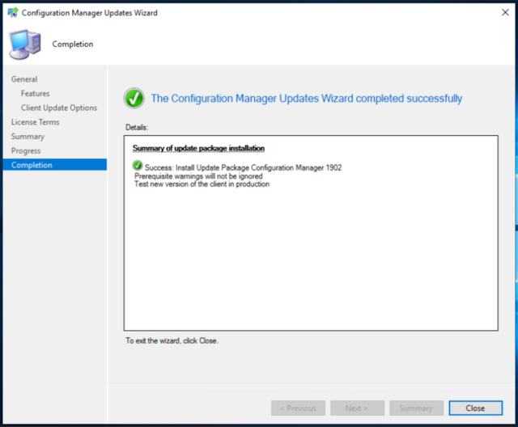Image resolution: width=518 pixels, height=427 pixels.
Task: Click the Close button to exit wizard
Action: pyautogui.click(x=475, y=408)
